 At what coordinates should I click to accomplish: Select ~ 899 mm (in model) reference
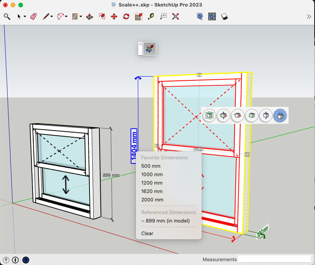coord(165,221)
